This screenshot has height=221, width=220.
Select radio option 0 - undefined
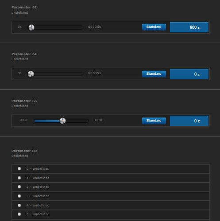(x=19, y=168)
